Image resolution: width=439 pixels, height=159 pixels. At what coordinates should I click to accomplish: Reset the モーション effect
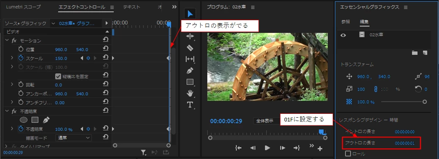[105, 40]
